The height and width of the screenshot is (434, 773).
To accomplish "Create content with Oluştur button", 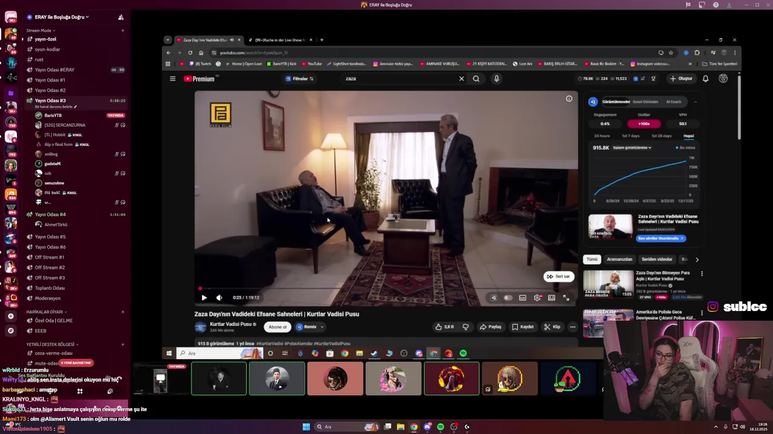I will click(681, 78).
